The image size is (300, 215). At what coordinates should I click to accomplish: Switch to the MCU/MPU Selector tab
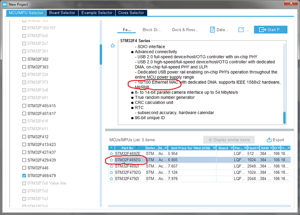point(26,13)
